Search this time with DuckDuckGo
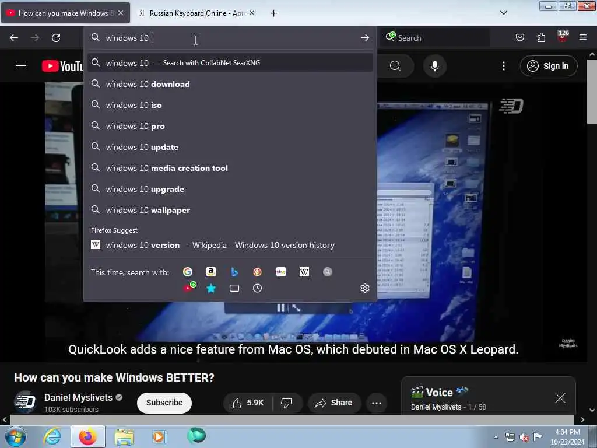Screen dimensions: 597x448 257,272
